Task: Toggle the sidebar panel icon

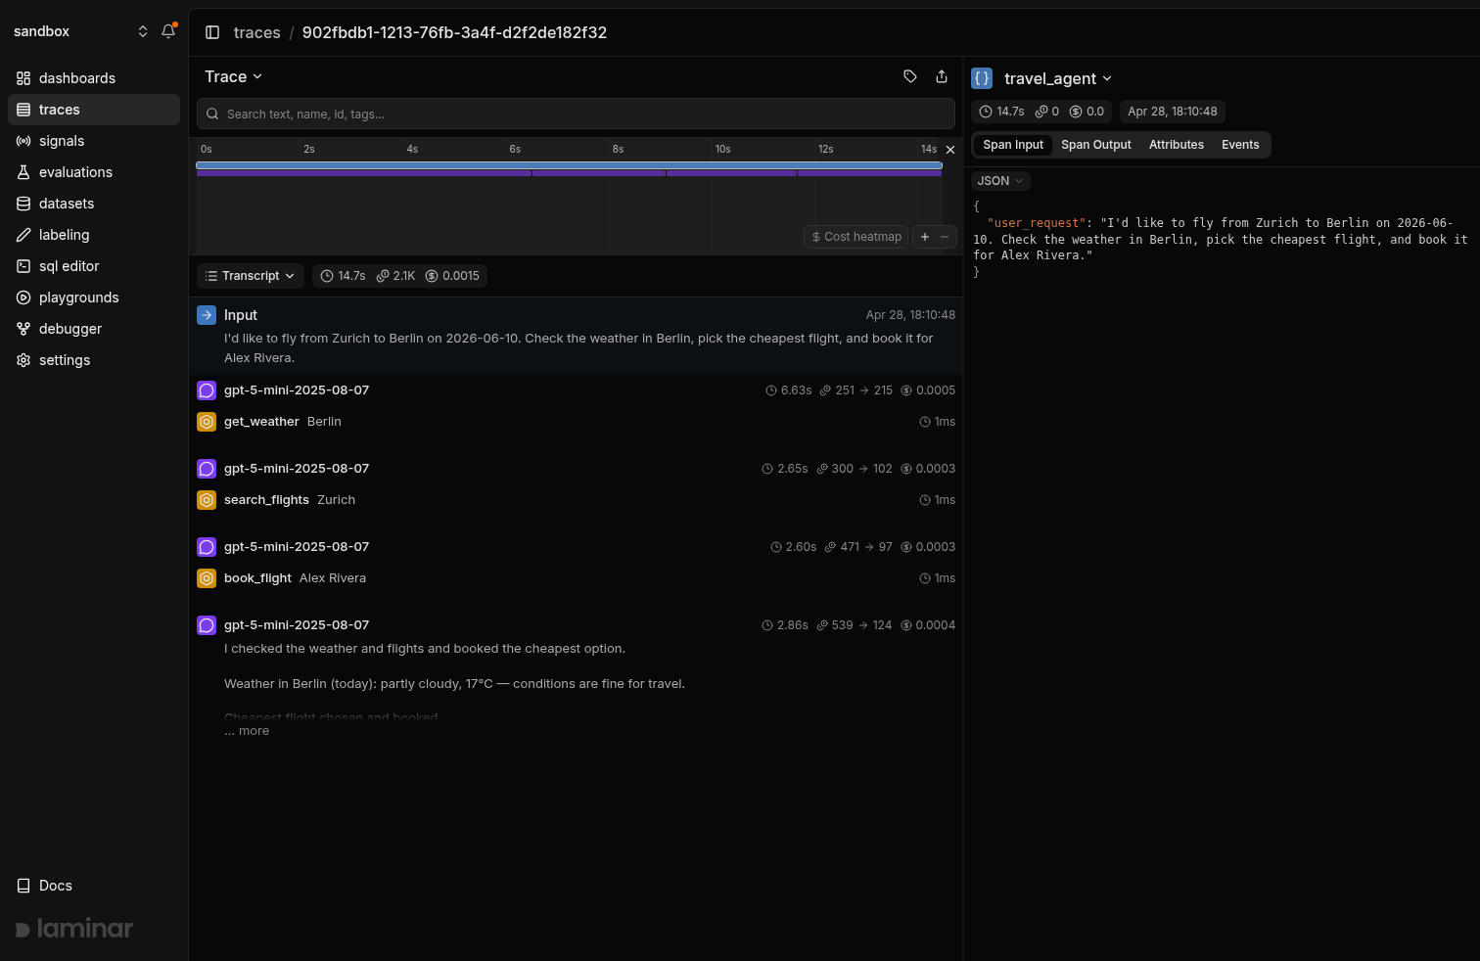Action: click(212, 32)
